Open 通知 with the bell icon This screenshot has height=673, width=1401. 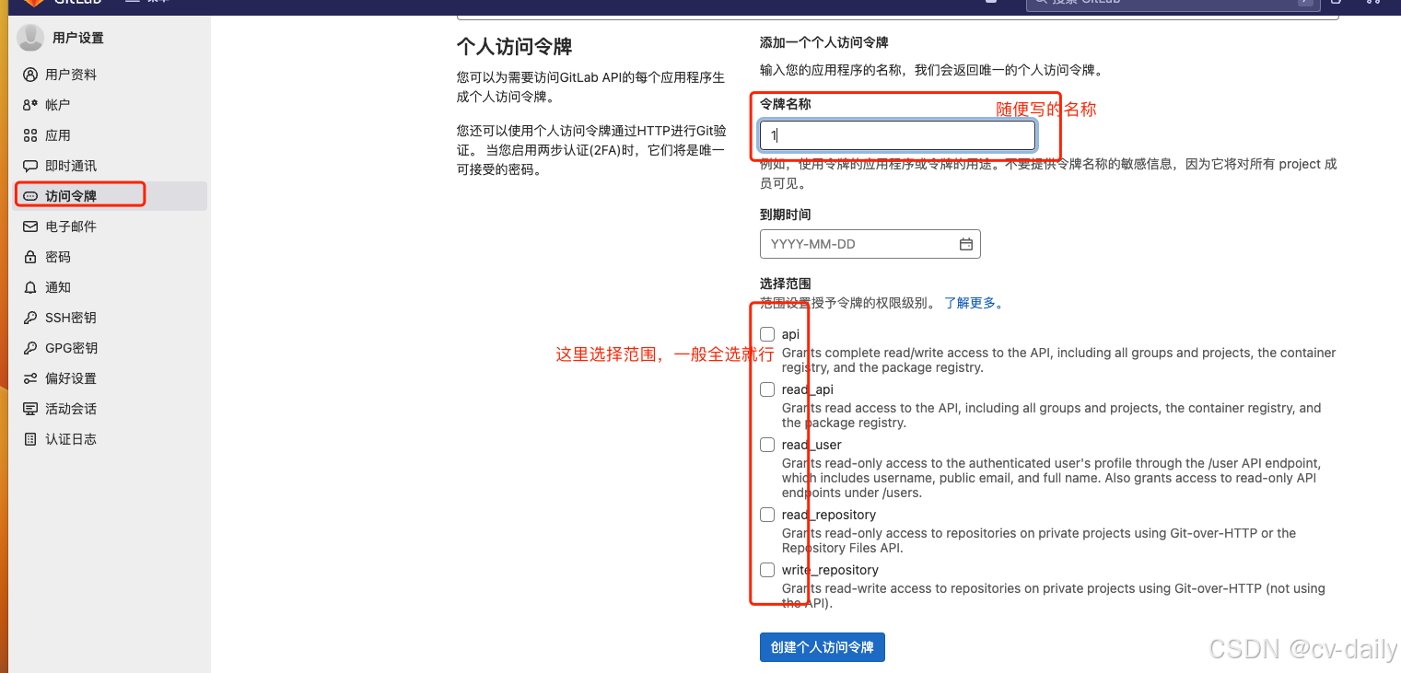point(30,287)
